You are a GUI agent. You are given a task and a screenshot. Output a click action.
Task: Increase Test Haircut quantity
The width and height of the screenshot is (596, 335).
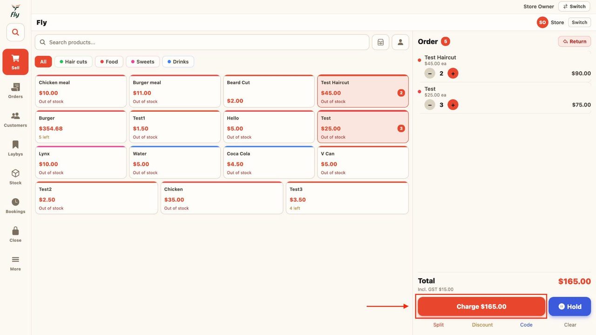click(x=453, y=74)
